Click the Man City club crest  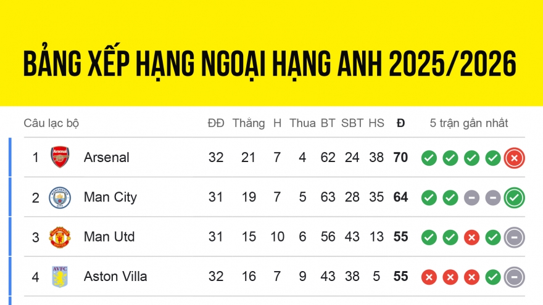(60, 198)
